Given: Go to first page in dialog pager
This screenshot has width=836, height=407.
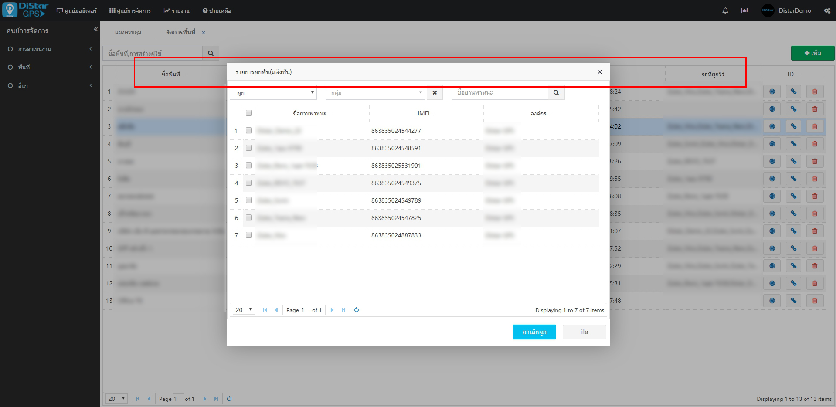Looking at the screenshot, I should 265,310.
